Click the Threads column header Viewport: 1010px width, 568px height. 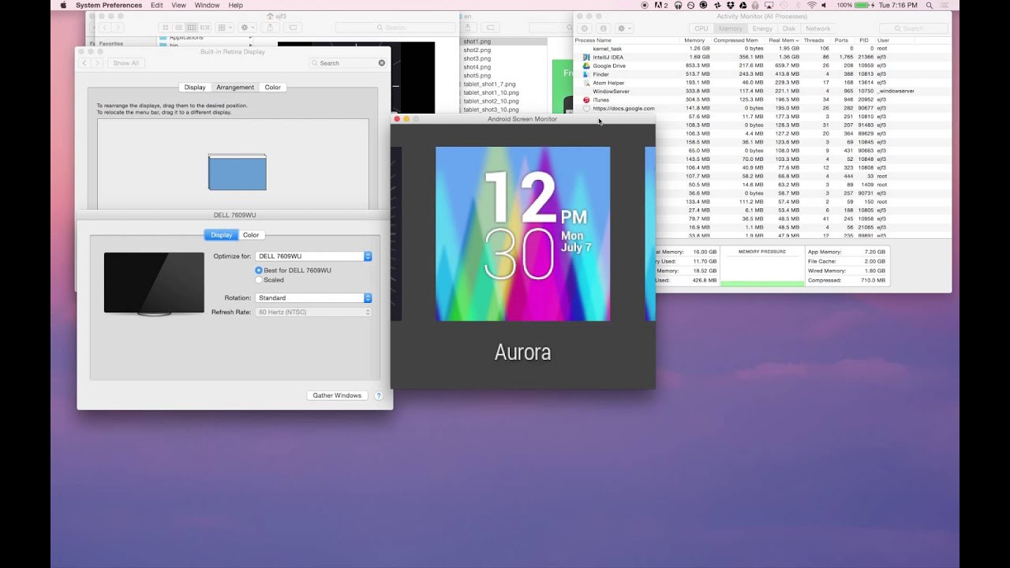tap(814, 40)
